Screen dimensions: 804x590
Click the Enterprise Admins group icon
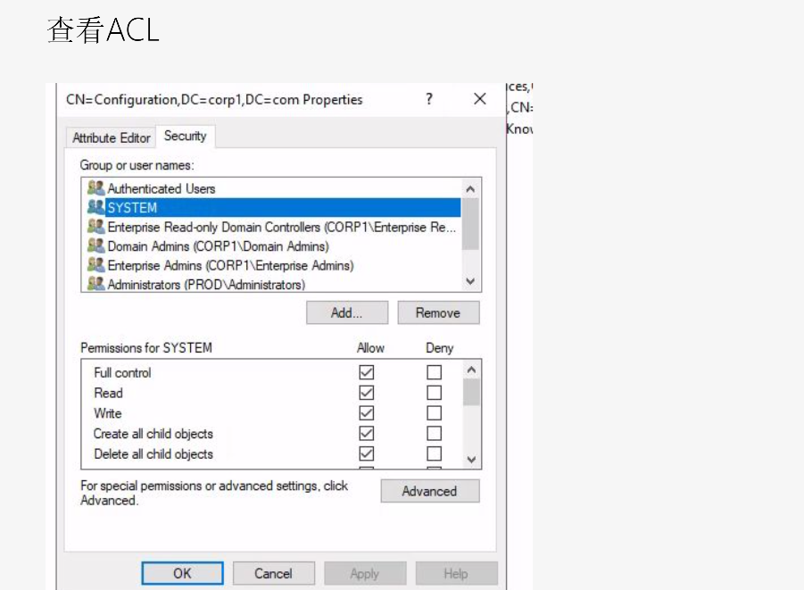click(x=95, y=265)
